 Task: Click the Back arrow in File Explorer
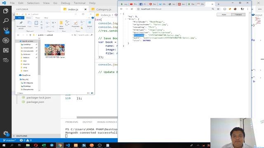(18, 35)
